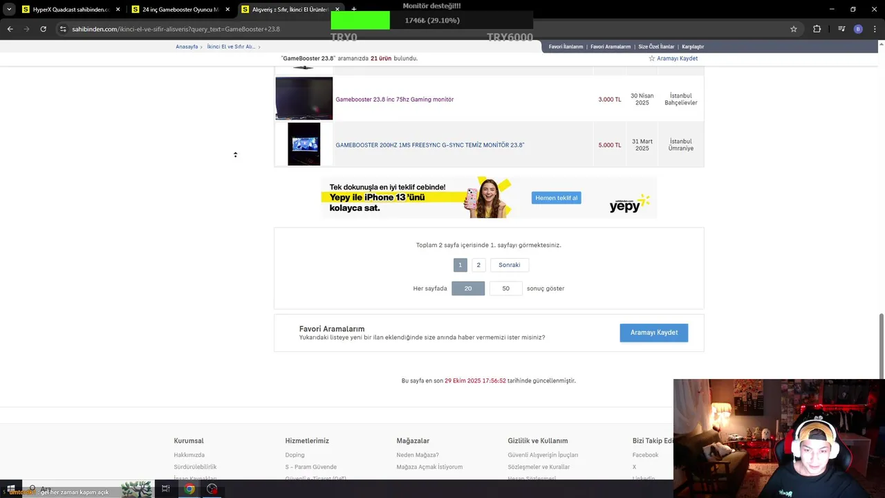The height and width of the screenshot is (498, 885).
Task: Open the media control icon in the toolbar
Action: 841,29
